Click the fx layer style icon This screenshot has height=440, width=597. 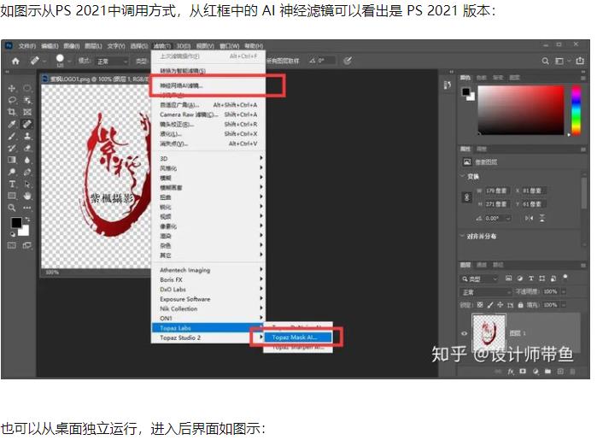(511, 371)
